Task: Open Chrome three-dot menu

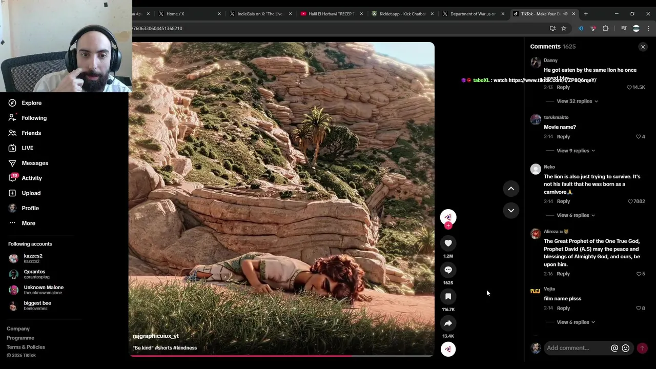Action: [648, 28]
